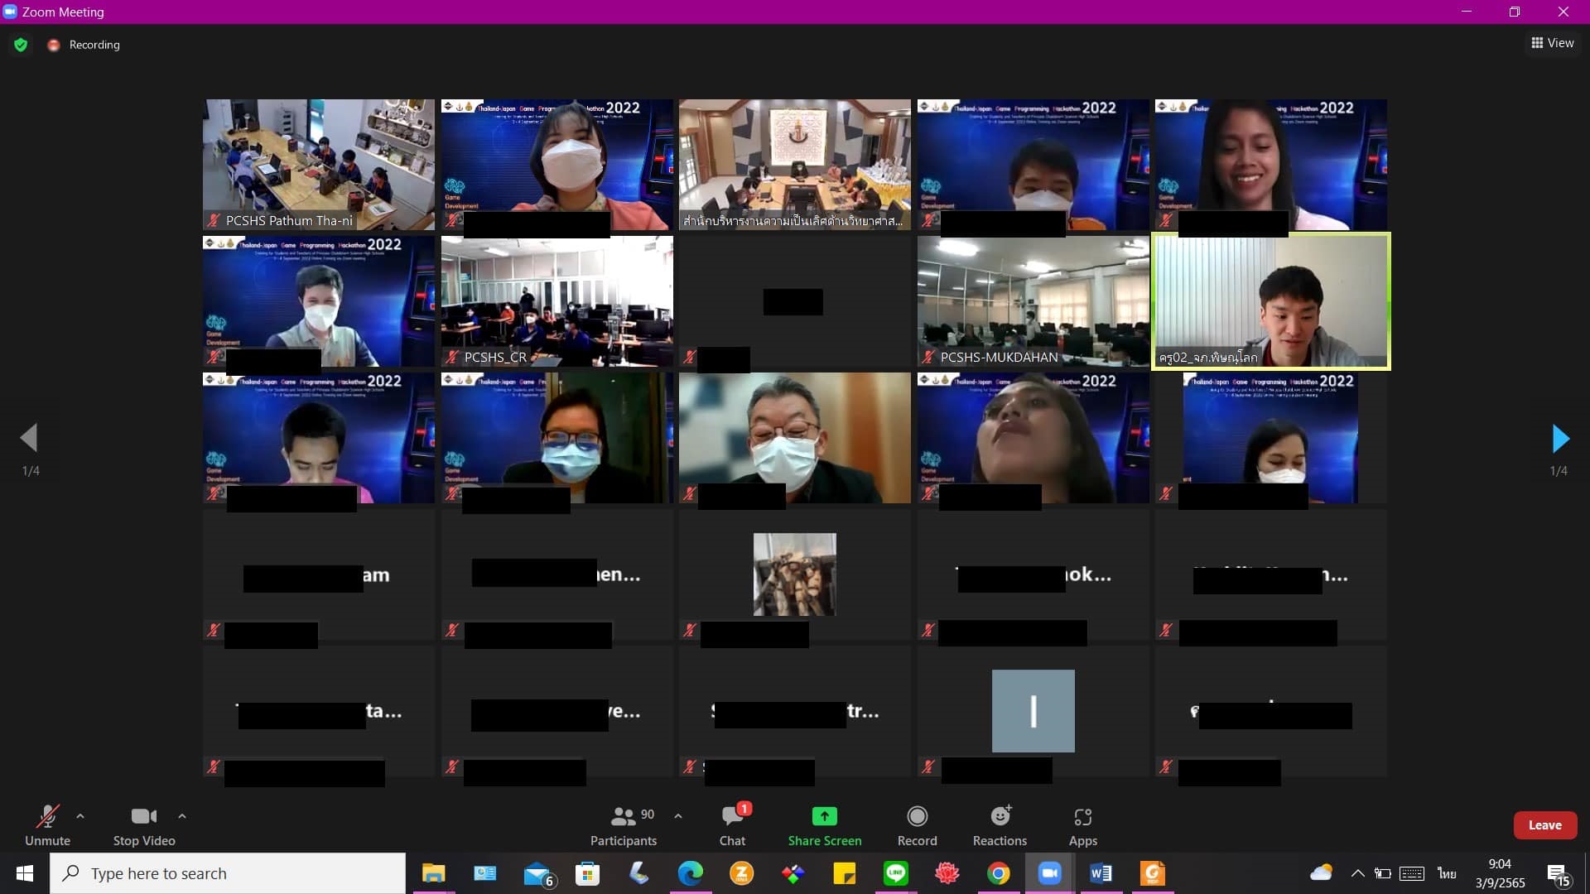The width and height of the screenshot is (1590, 894).
Task: Click the green encryption shield icon
Action: (x=21, y=45)
